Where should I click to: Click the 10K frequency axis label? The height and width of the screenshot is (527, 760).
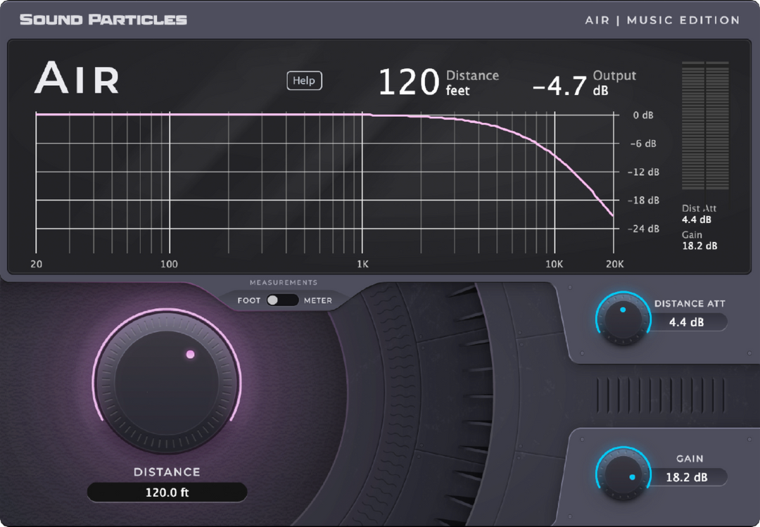coord(555,265)
